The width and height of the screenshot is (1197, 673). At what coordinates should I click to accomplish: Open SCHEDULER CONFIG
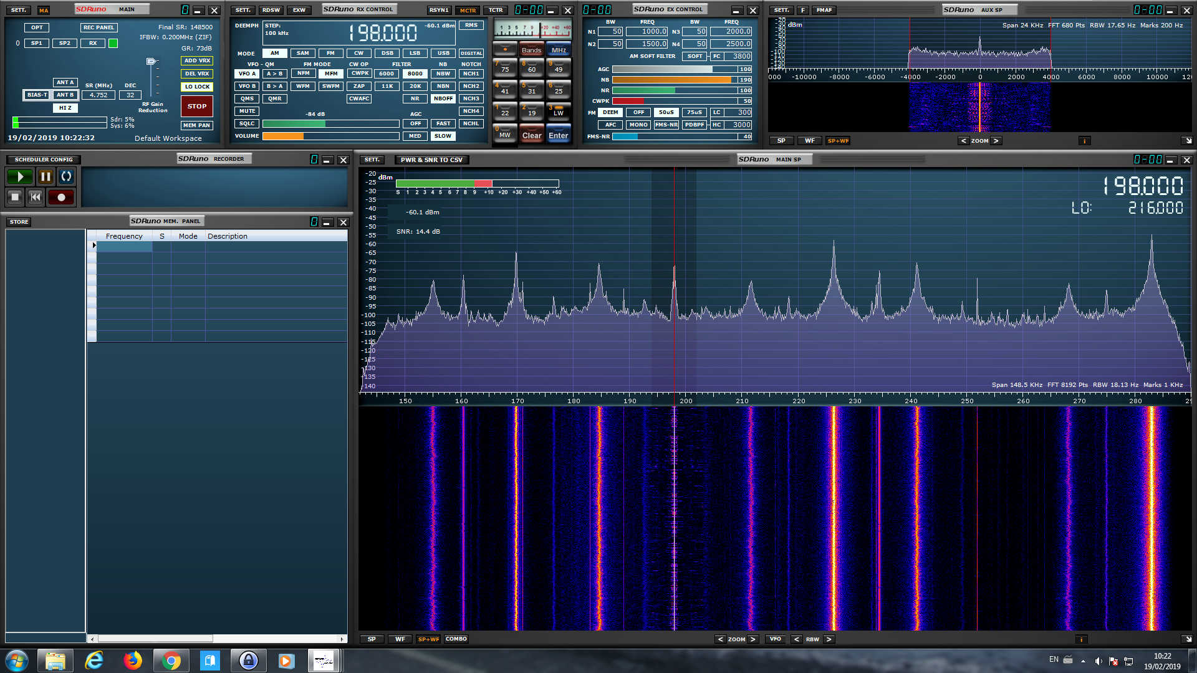[x=44, y=160]
